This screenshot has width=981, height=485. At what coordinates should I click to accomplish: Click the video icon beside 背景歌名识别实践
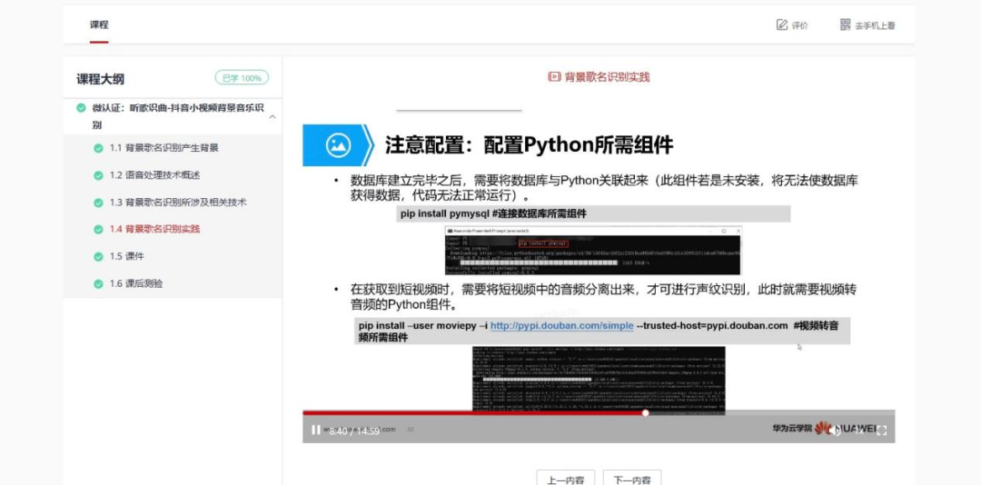(554, 76)
